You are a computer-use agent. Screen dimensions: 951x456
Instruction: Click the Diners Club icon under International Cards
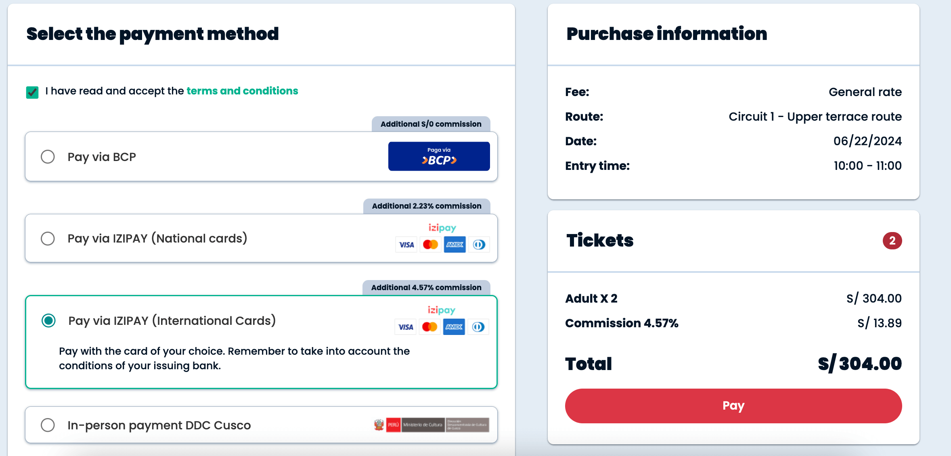click(478, 327)
